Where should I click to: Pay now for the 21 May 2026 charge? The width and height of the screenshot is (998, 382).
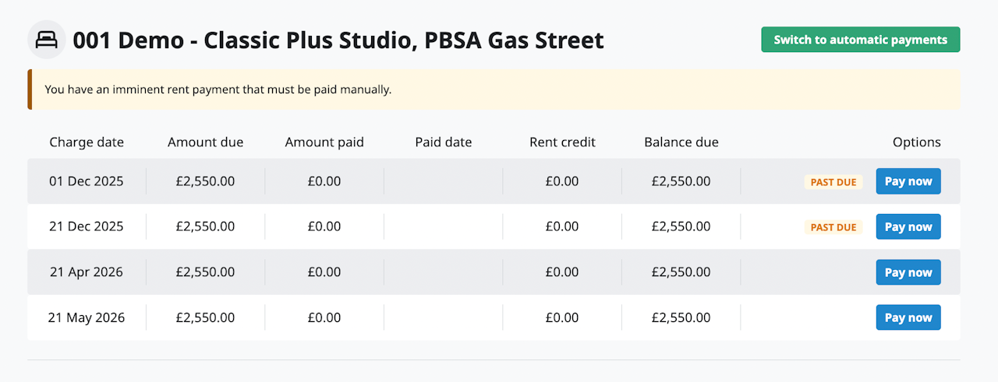(908, 317)
